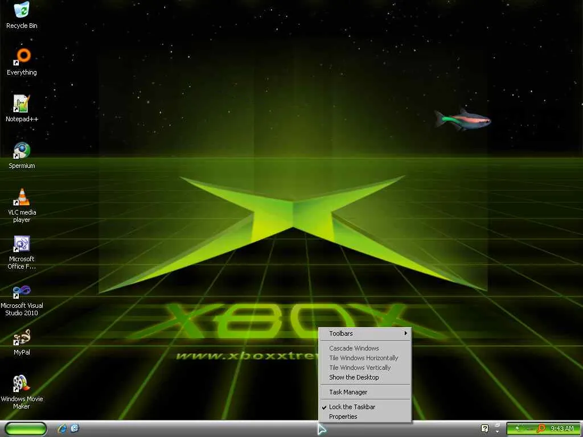Click the language bar help icon

[x=485, y=428]
